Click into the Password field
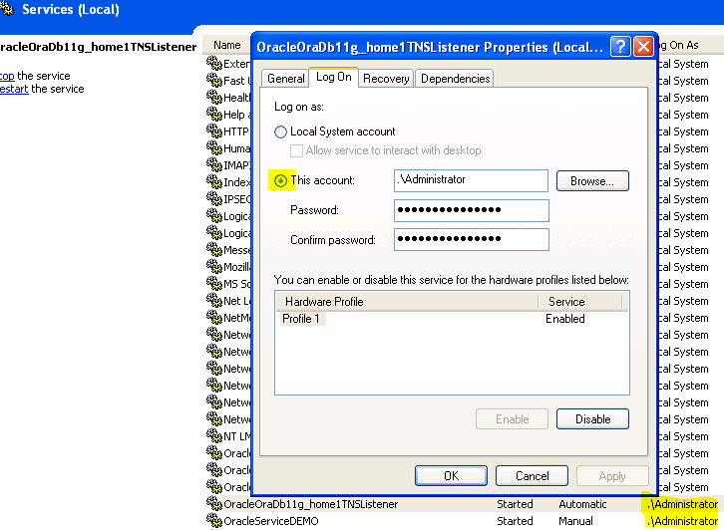Image resolution: width=724 pixels, height=530 pixels. pos(471,210)
